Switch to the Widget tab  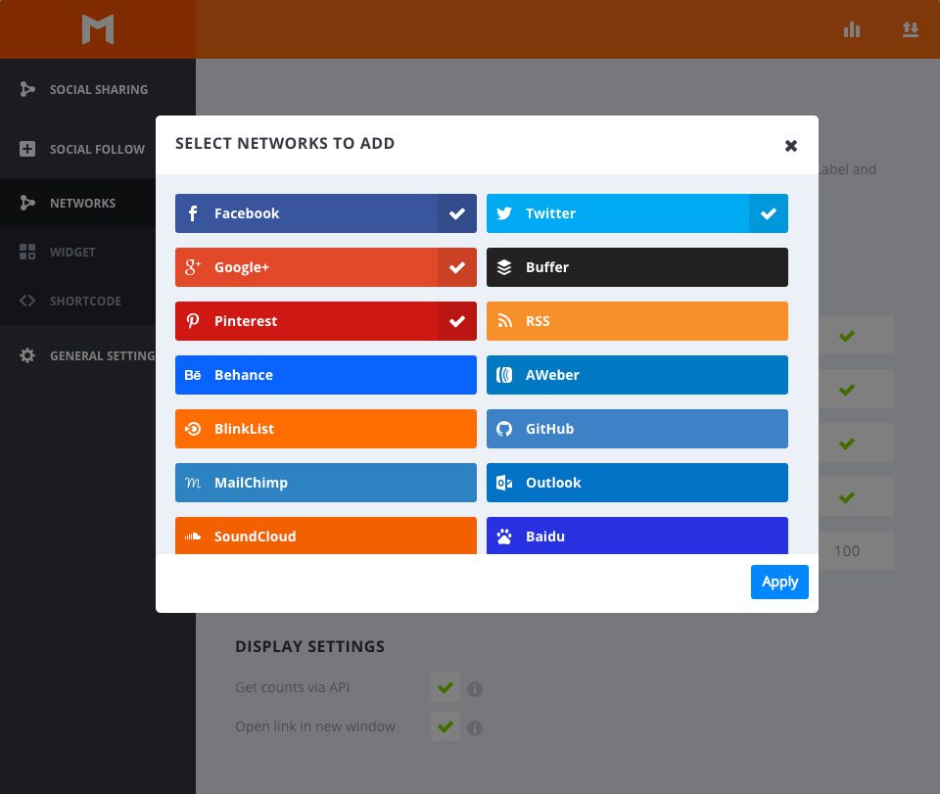72,252
